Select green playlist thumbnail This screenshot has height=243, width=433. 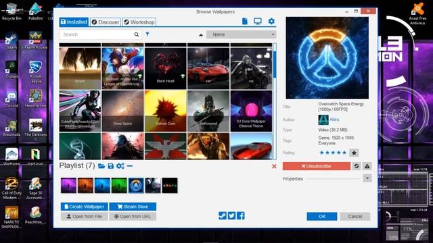[x=119, y=186]
